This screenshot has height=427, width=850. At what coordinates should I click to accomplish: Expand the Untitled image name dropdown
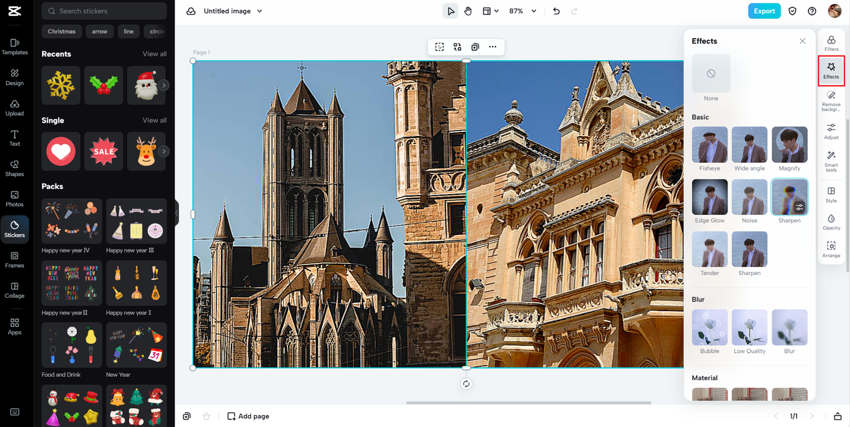260,11
